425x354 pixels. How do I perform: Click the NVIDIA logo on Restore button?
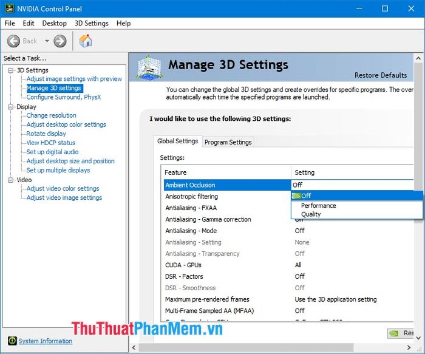(394, 333)
